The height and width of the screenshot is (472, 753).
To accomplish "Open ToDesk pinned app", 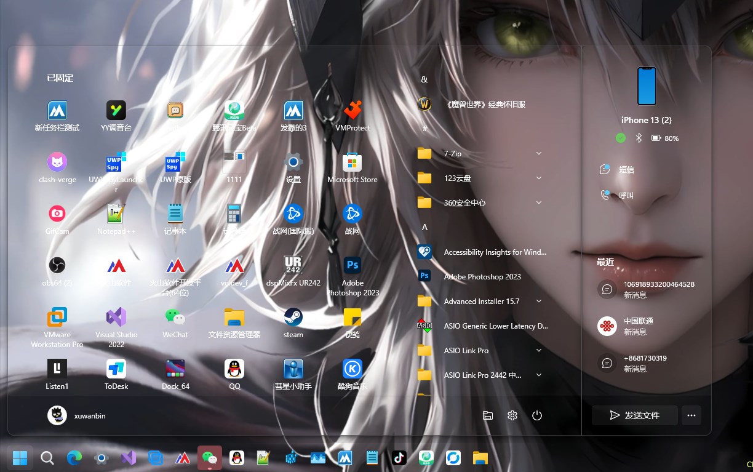I will coord(116,375).
